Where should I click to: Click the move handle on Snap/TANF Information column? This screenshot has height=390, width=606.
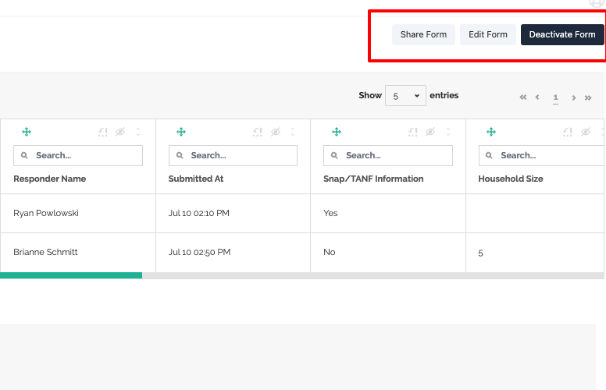[x=337, y=133]
